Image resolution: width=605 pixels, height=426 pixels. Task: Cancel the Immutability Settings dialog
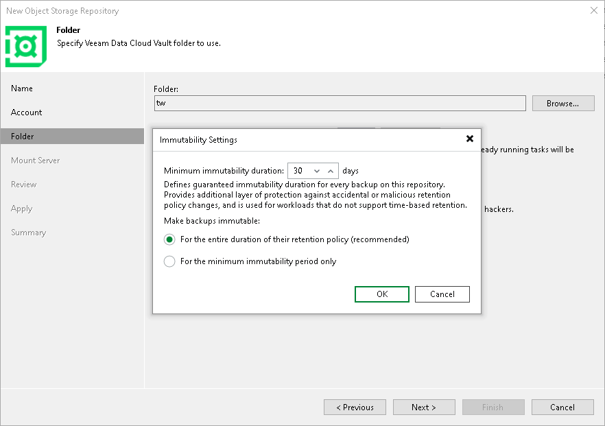point(442,294)
